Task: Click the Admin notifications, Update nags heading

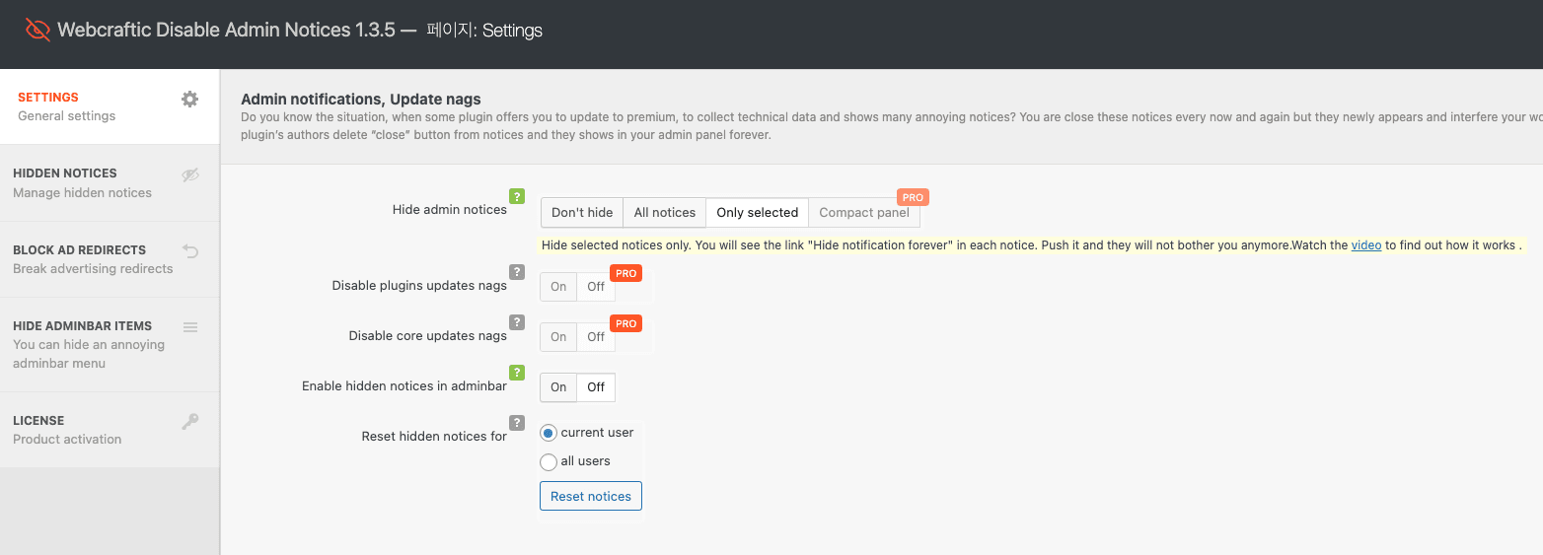Action: [x=361, y=99]
